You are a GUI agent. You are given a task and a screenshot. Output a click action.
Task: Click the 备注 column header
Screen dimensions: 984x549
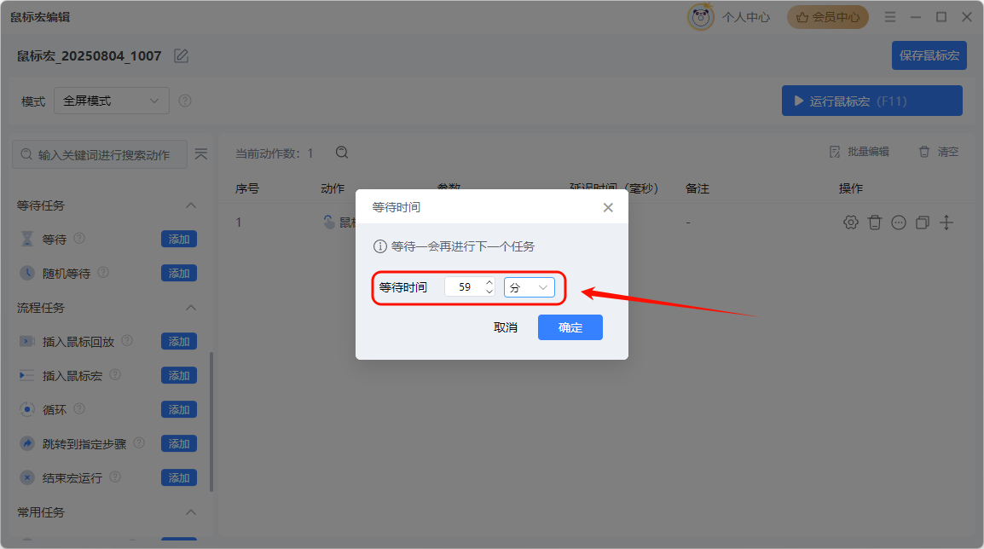(697, 188)
